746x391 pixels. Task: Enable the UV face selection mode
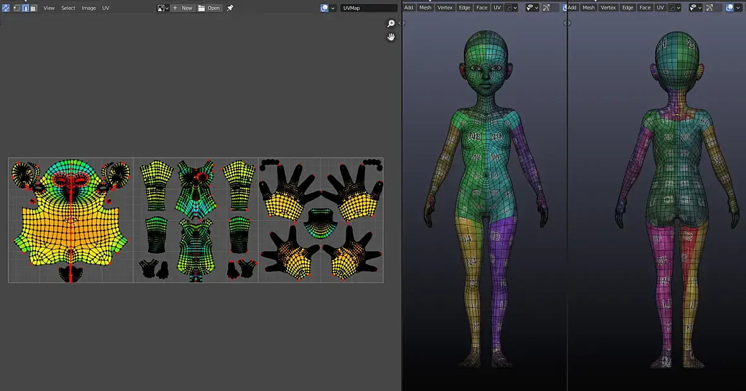pyautogui.click(x=34, y=8)
